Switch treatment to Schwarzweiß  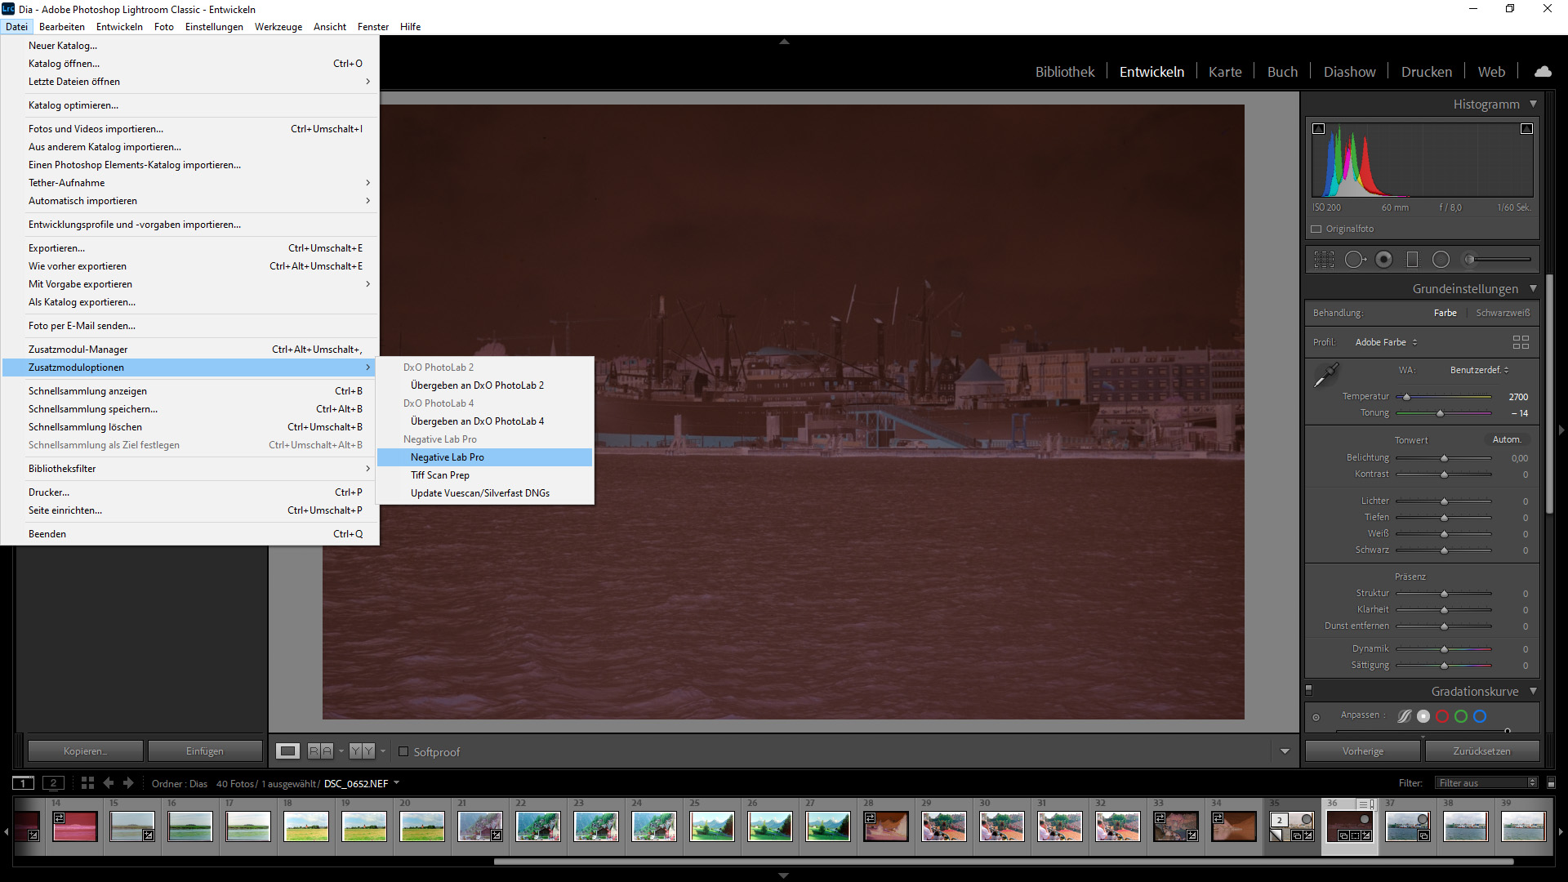pyautogui.click(x=1503, y=313)
